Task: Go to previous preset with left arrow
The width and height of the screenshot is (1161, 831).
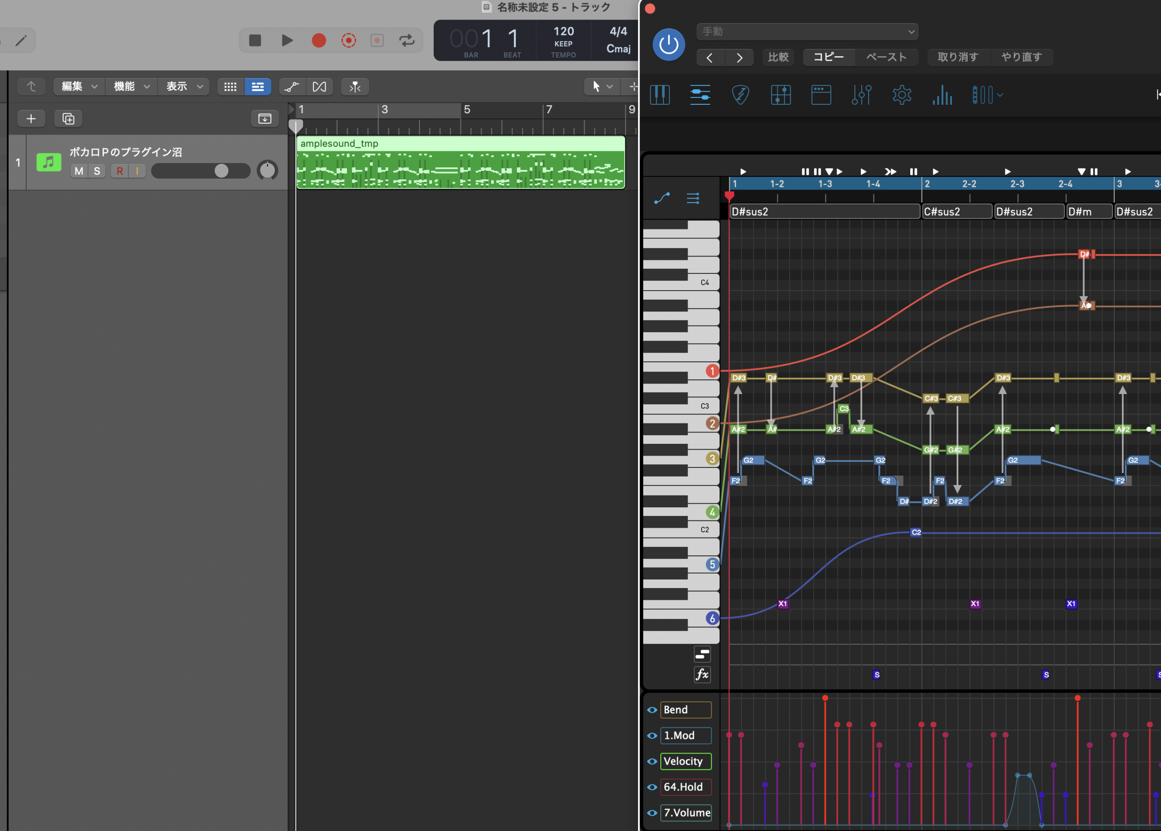Action: (x=711, y=57)
